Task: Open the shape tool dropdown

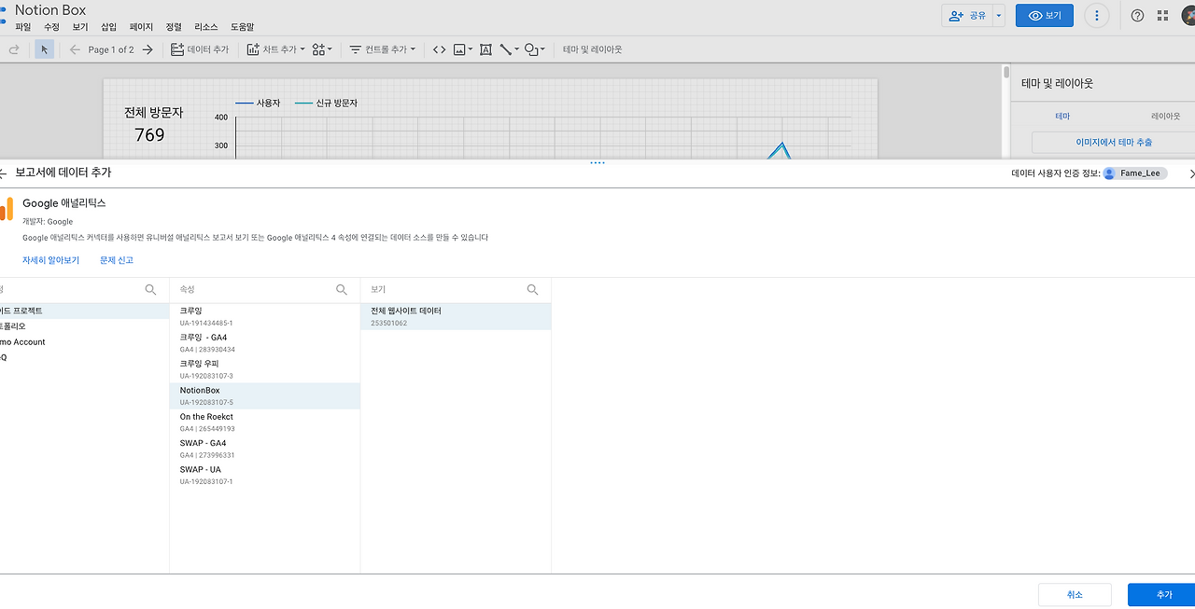Action: (534, 49)
